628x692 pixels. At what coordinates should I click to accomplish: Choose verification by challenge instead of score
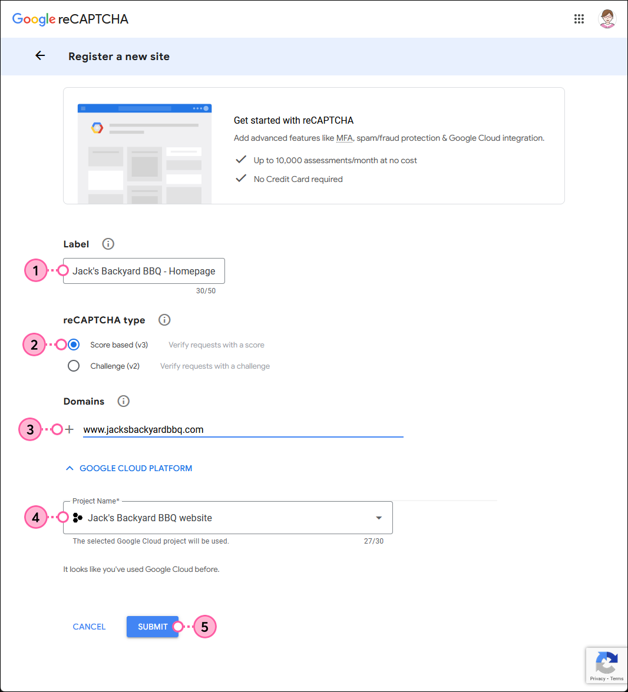(73, 365)
